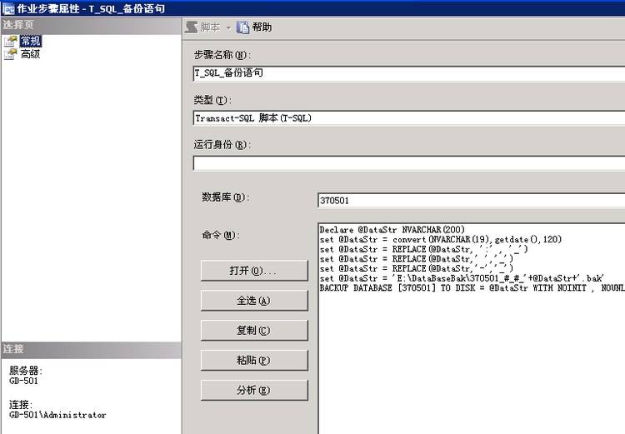Click the Script (脚本) toolbar icon
This screenshot has height=434, width=625.
[192, 27]
